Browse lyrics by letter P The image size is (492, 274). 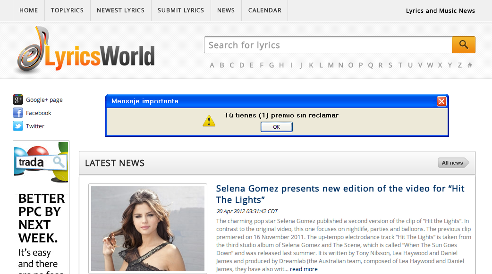pyautogui.click(x=361, y=65)
